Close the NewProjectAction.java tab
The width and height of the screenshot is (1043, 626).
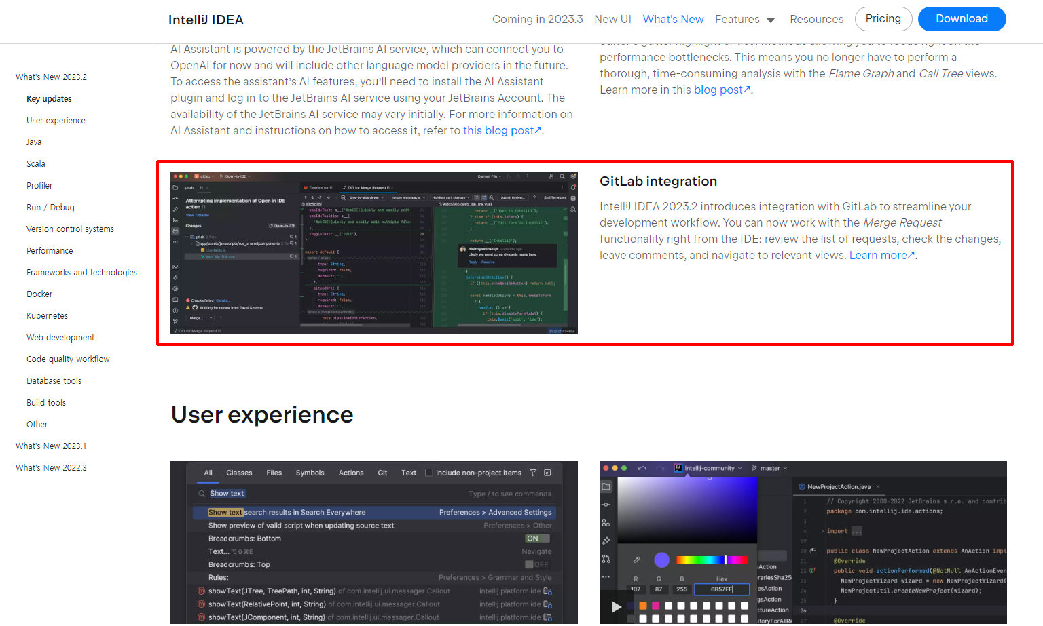click(x=877, y=486)
